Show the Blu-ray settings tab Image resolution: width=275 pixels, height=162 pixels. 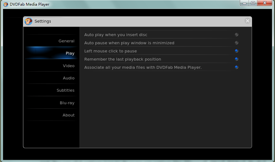67,103
